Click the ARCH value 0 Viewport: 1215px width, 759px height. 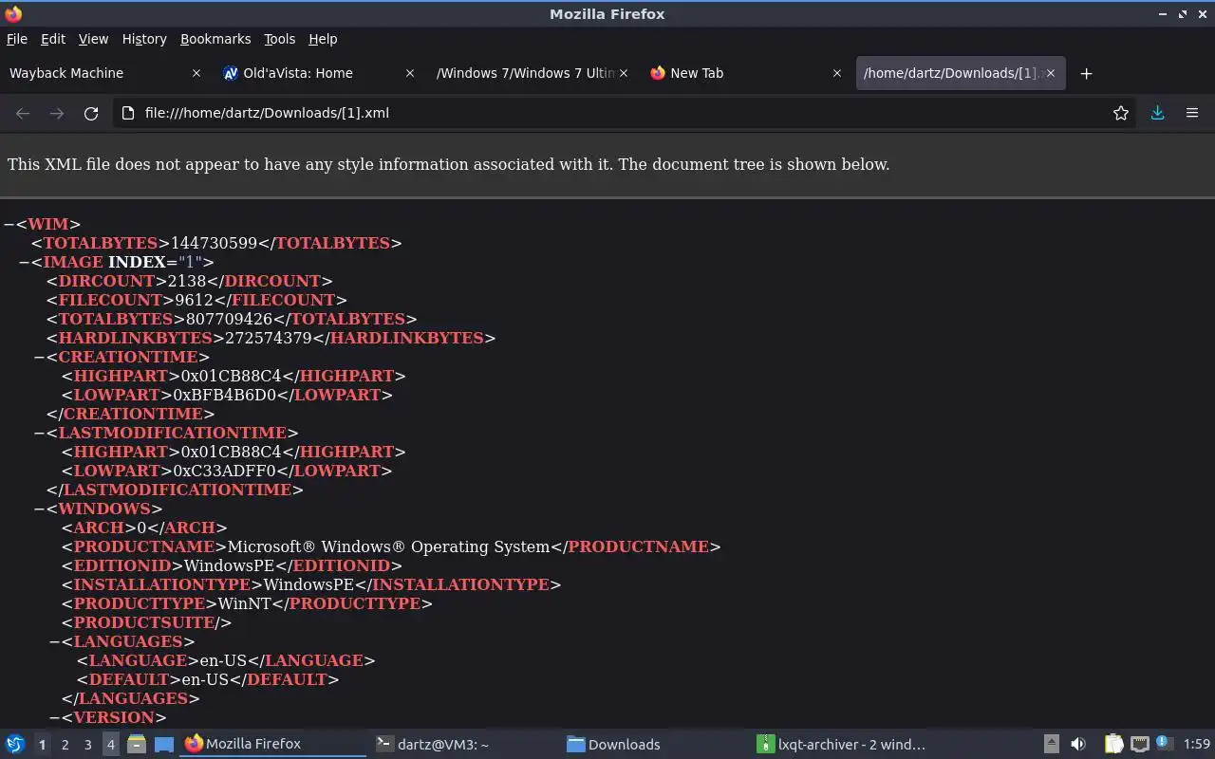click(x=141, y=528)
